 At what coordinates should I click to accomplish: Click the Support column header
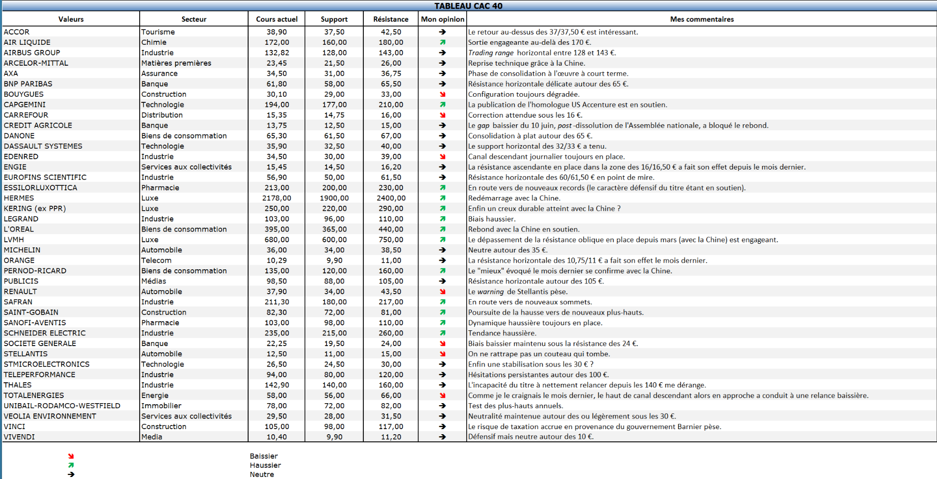tap(334, 19)
